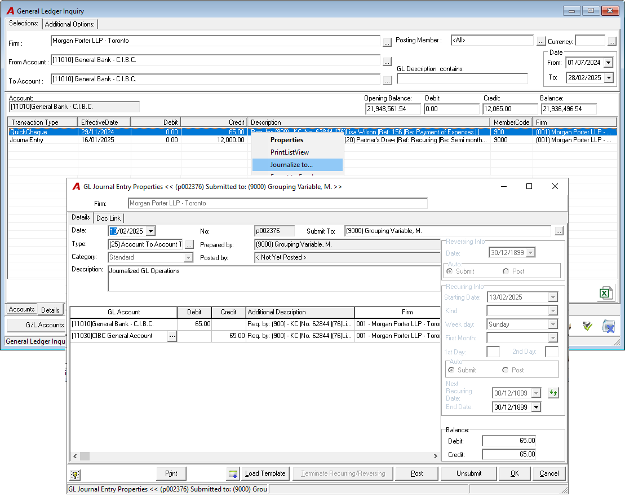625x496 pixels.
Task: Expand the Week day Sunday dropdown
Action: [x=553, y=324]
